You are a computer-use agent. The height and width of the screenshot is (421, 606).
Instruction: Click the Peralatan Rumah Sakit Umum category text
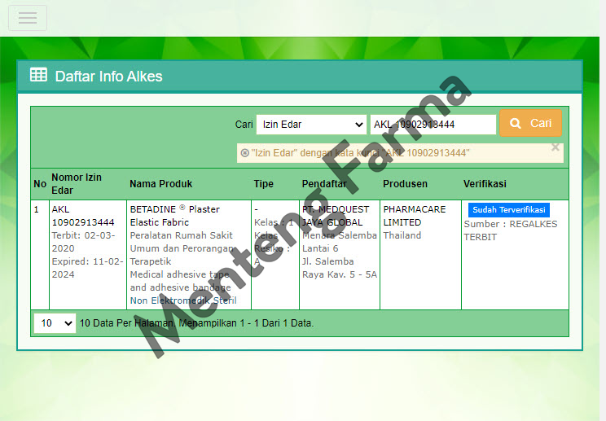click(x=182, y=242)
